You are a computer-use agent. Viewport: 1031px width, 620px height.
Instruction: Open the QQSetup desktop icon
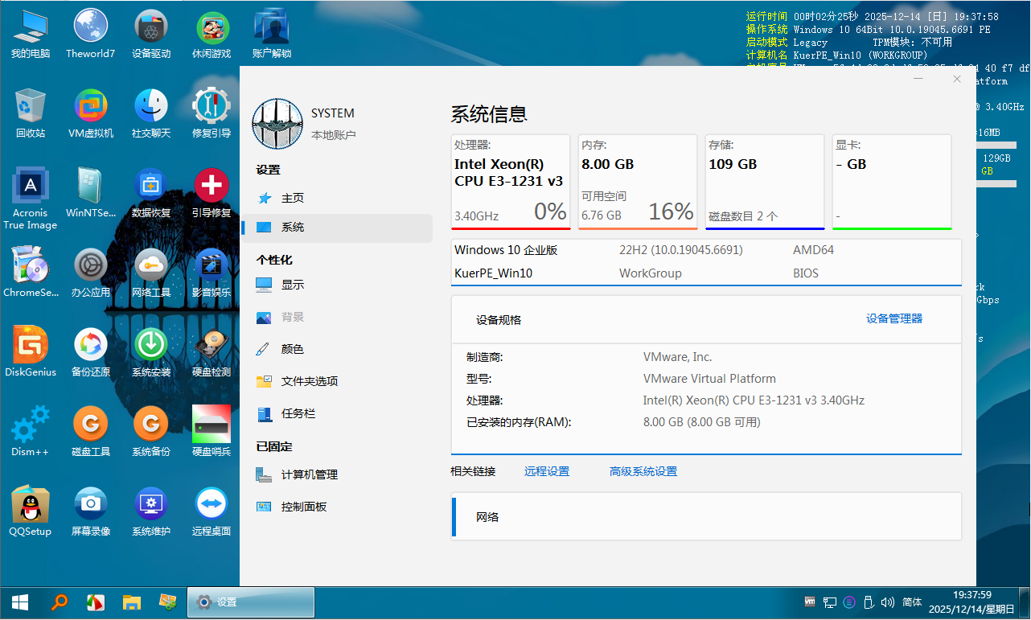[x=31, y=505]
